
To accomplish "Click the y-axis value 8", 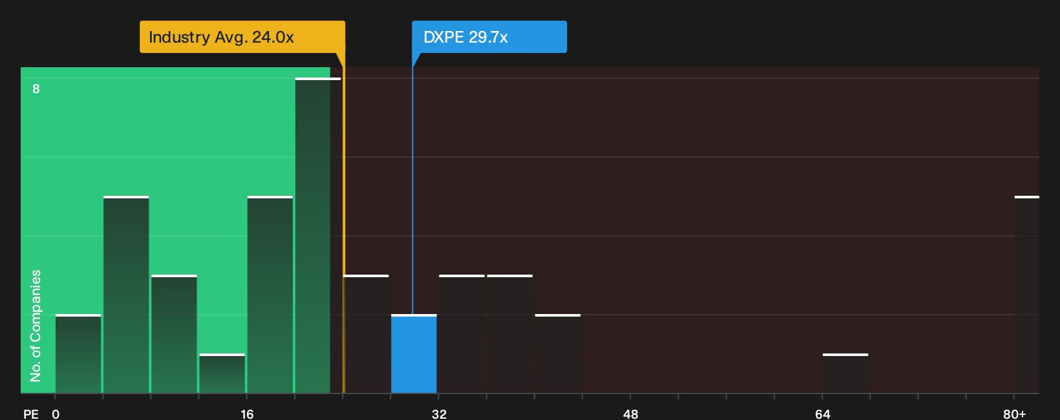I will pos(36,89).
